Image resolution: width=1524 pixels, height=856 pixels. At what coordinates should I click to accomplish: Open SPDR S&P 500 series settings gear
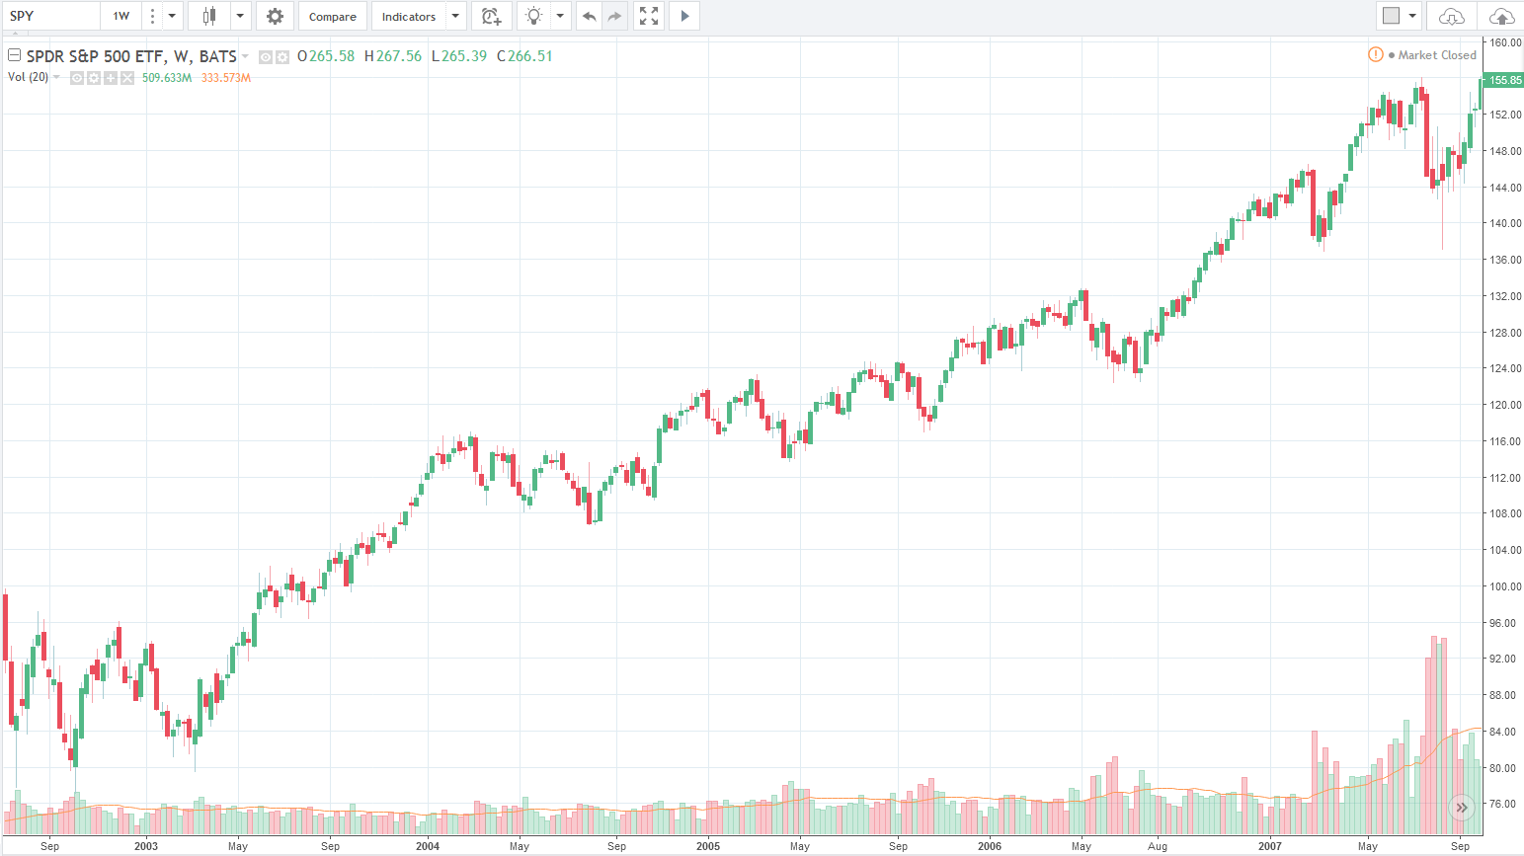click(x=281, y=57)
